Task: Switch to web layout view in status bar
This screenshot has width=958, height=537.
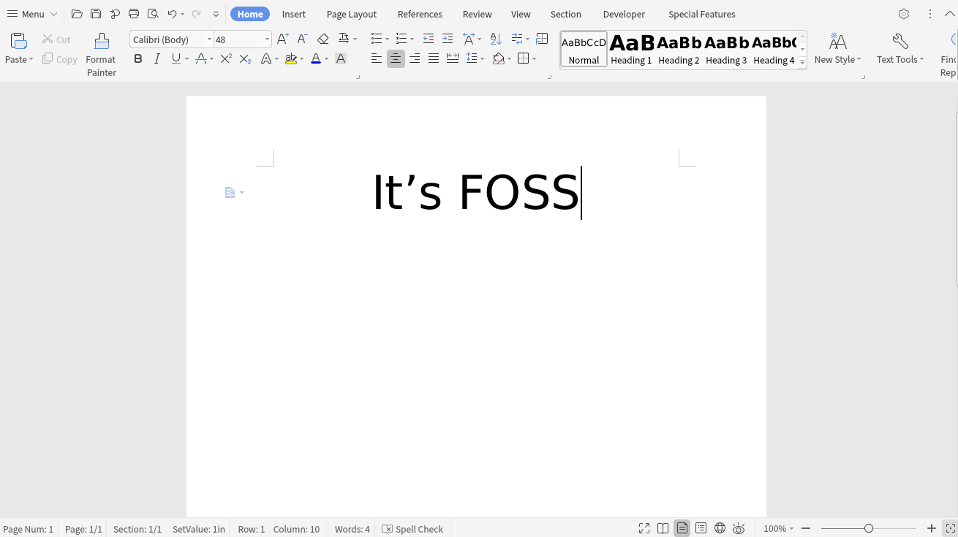Action: (x=719, y=528)
